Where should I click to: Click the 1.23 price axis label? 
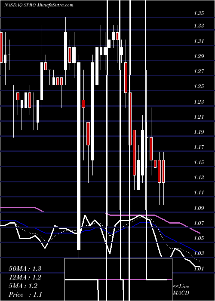pos(199,102)
